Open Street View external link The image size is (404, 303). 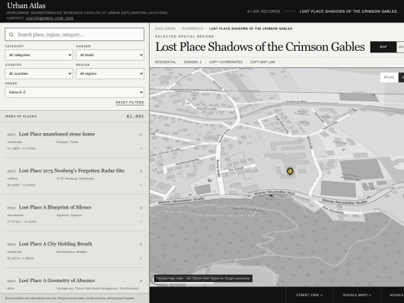coord(309,295)
